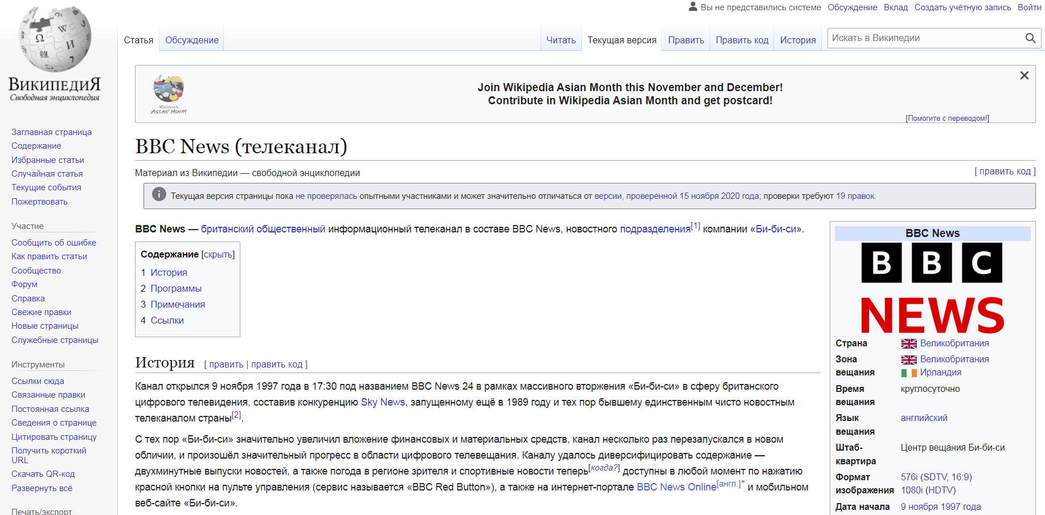The width and height of the screenshot is (1045, 515).
Task: Open the Править код tab
Action: tap(742, 40)
